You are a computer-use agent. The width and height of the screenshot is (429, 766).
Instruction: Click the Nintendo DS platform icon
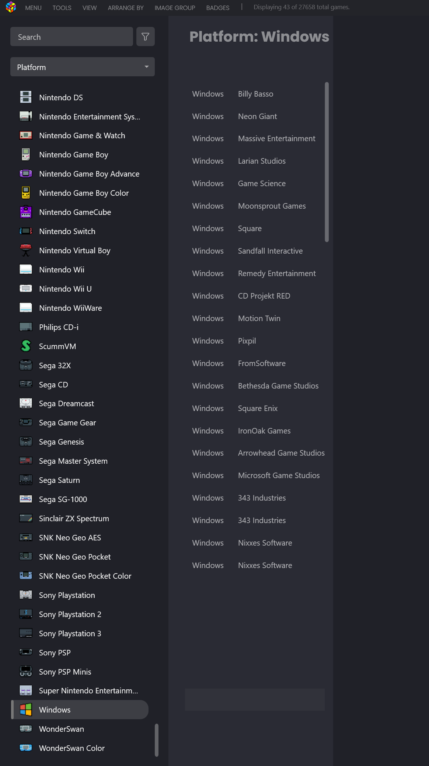click(26, 97)
